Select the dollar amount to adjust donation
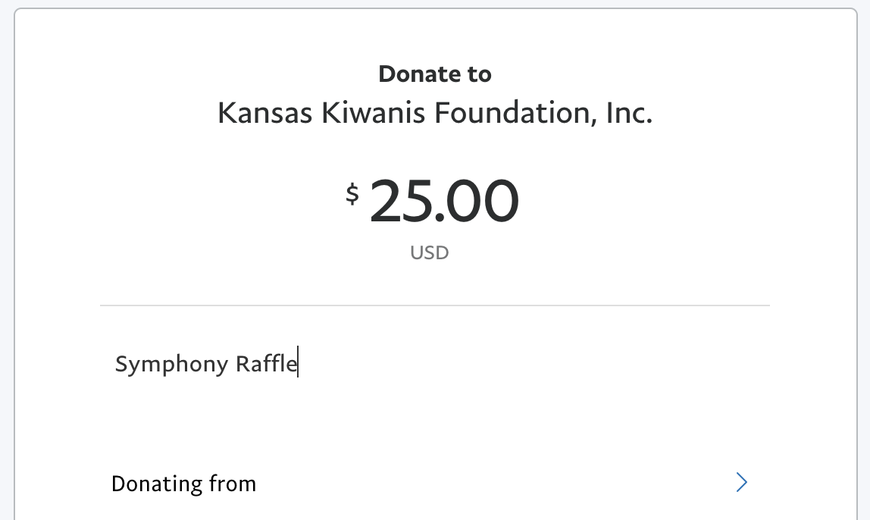 tap(444, 200)
